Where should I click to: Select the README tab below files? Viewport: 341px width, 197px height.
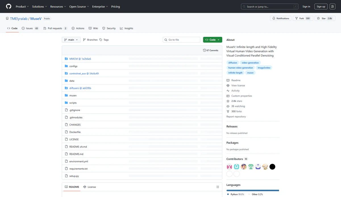(72, 187)
